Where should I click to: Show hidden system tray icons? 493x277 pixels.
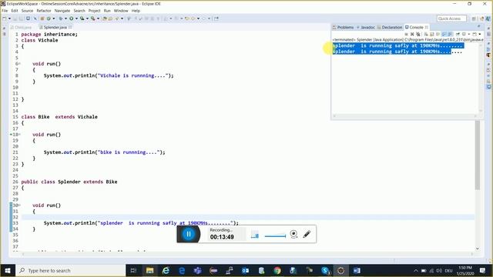click(x=416, y=270)
